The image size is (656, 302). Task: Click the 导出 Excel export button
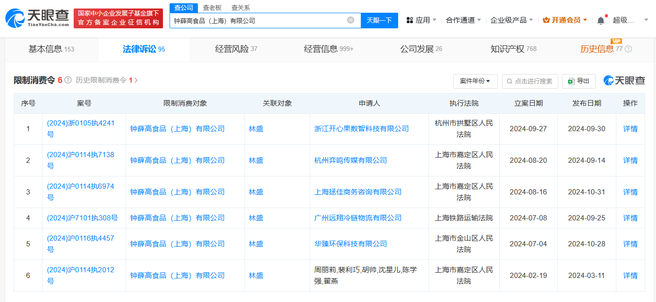579,81
